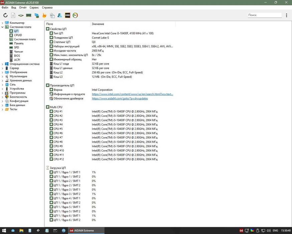Click the gauge benchmark toolbar icon
Viewport: 292px width, 234px height.
click(x=75, y=15)
